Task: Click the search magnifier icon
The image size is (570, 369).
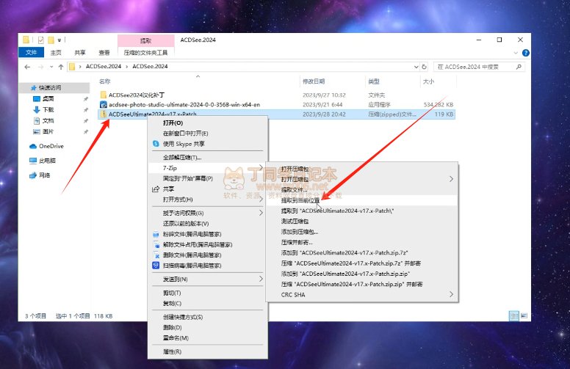Action: pos(519,67)
